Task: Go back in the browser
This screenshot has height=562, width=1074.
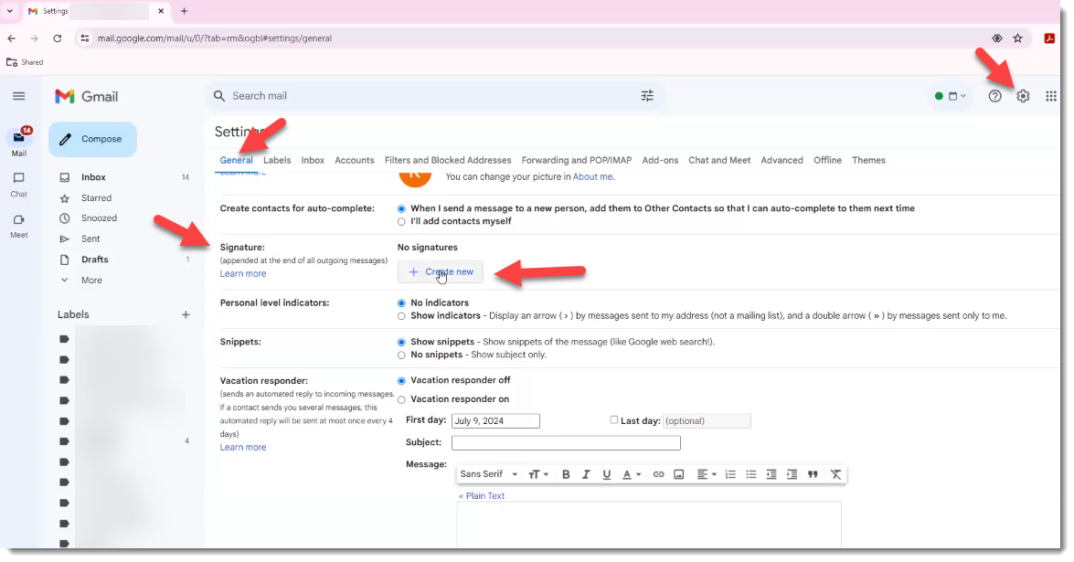Action: [12, 38]
